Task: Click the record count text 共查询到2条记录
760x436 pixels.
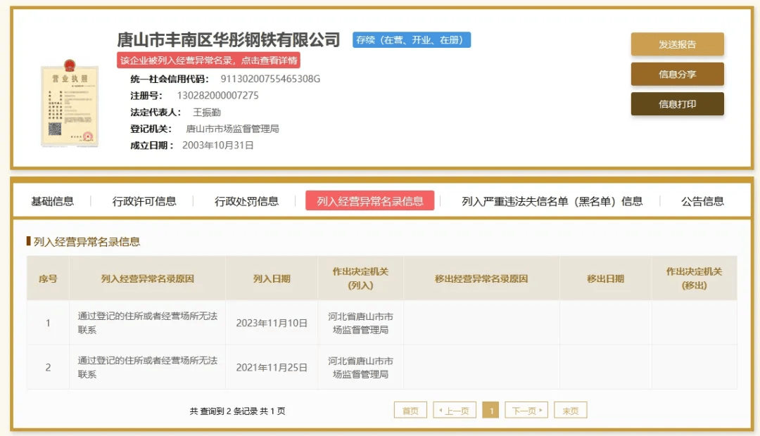Action: tap(224, 411)
